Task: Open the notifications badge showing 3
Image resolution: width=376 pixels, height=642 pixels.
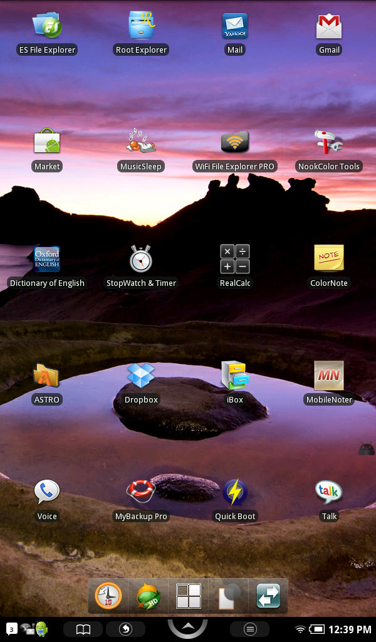Action: [x=12, y=629]
